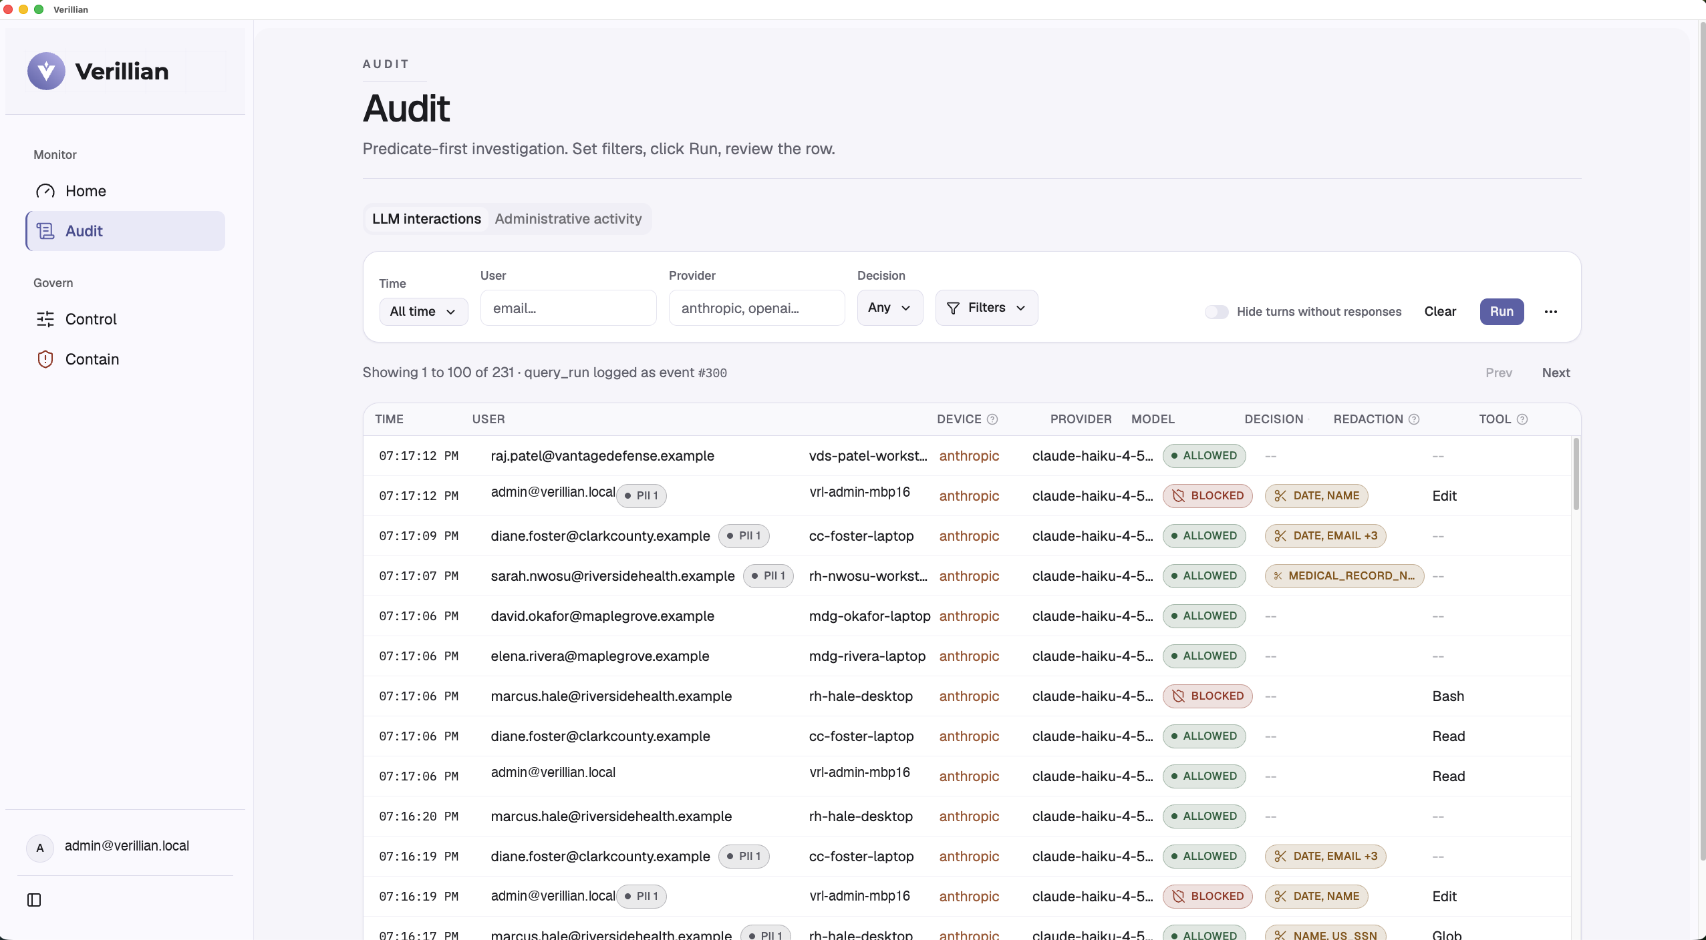
Task: Click the Clear button
Action: click(x=1440, y=312)
